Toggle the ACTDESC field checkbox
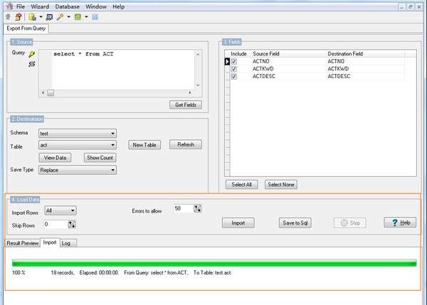Image resolution: width=427 pixels, height=305 pixels. click(x=234, y=77)
